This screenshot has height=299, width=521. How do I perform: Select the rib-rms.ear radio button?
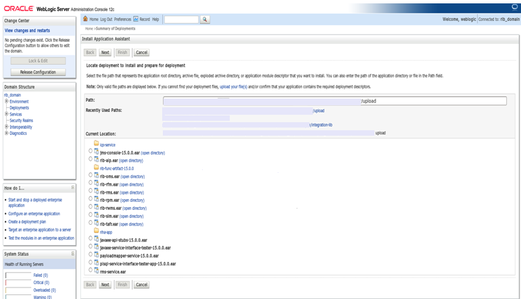[91, 191]
